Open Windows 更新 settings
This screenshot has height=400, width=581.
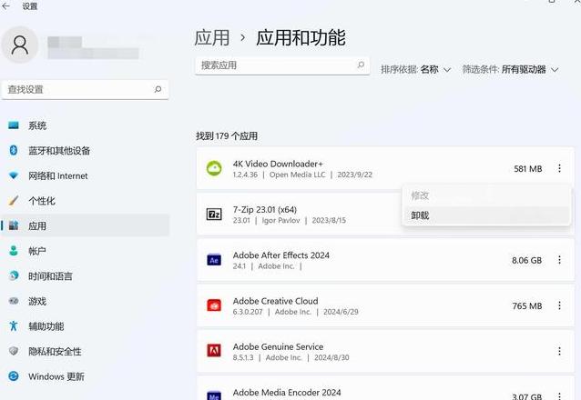tap(85, 376)
